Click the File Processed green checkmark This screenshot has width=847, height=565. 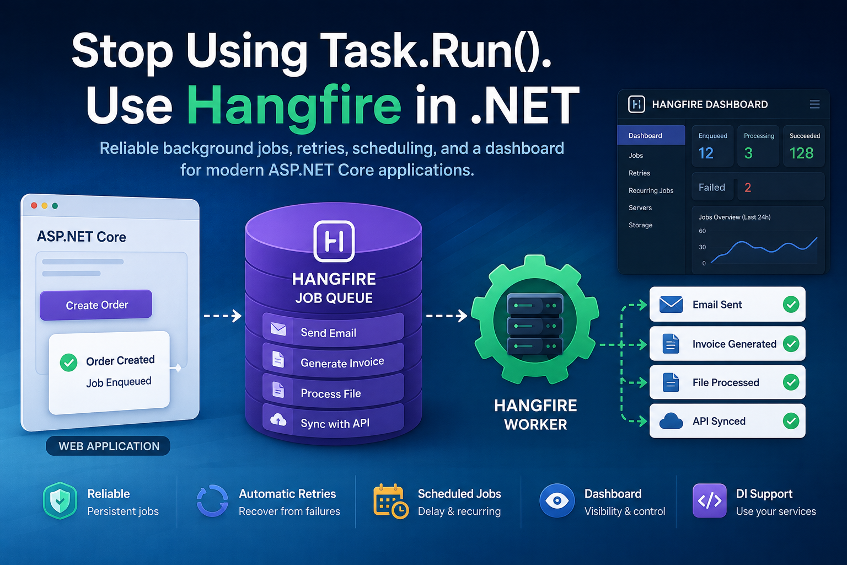coord(791,382)
